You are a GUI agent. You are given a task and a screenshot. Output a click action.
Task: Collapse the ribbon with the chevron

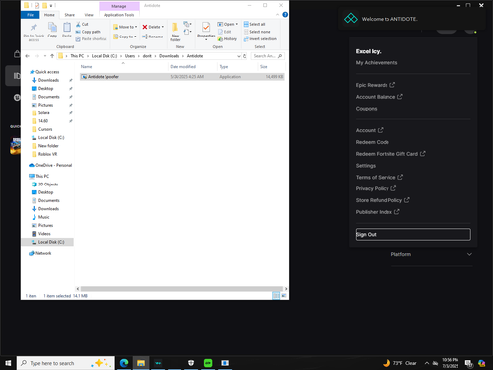tap(278, 15)
